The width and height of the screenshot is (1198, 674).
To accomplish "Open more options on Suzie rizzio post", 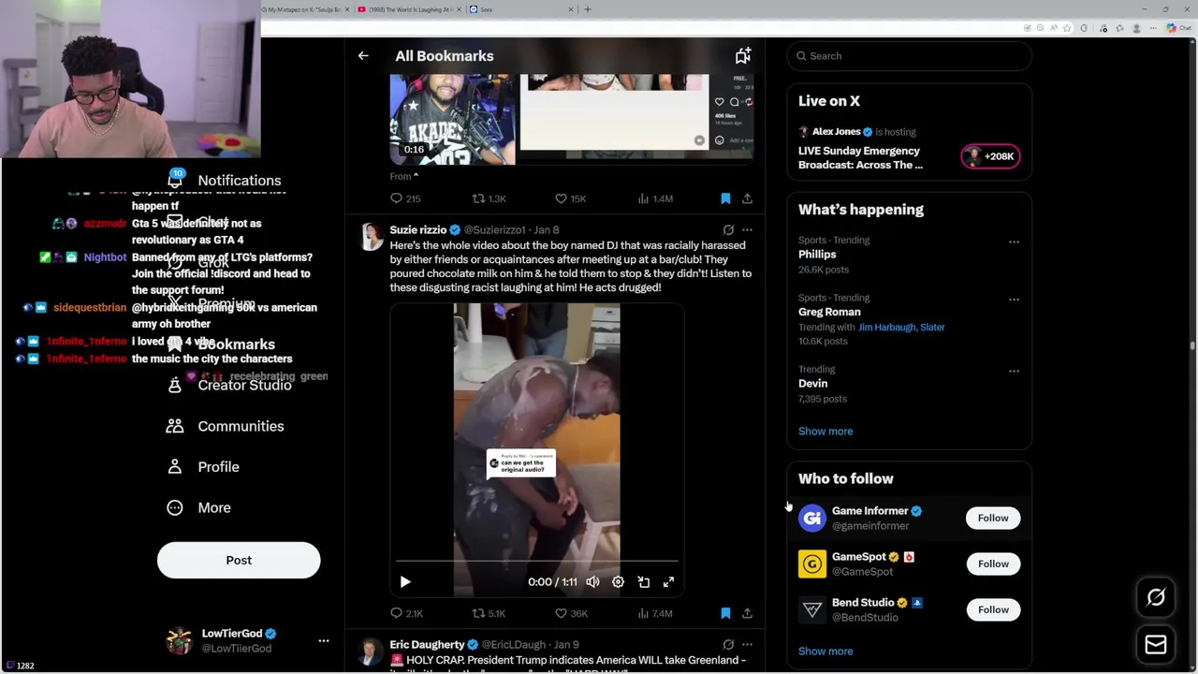I will (x=747, y=229).
